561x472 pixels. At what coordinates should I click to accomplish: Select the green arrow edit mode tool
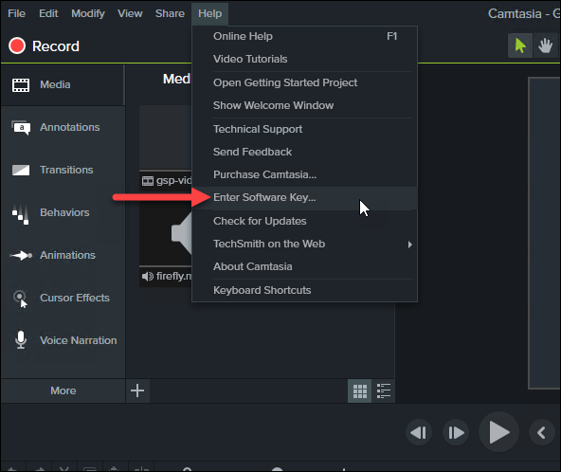tap(520, 45)
